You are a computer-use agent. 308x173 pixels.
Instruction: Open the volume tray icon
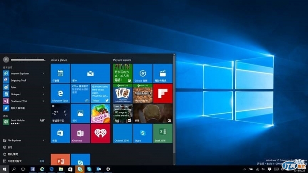pos(263,169)
